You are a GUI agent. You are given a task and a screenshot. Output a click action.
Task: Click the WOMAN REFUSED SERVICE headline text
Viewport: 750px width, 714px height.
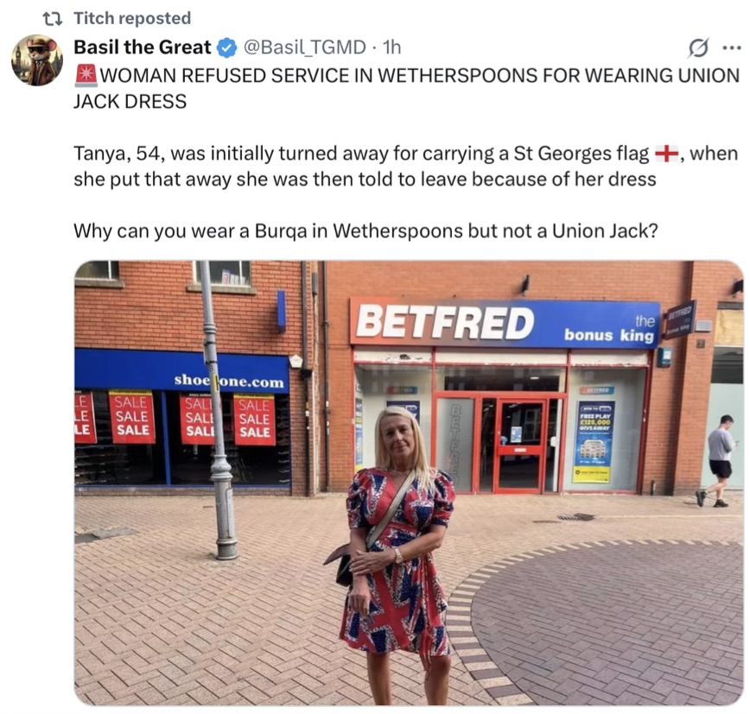(407, 88)
